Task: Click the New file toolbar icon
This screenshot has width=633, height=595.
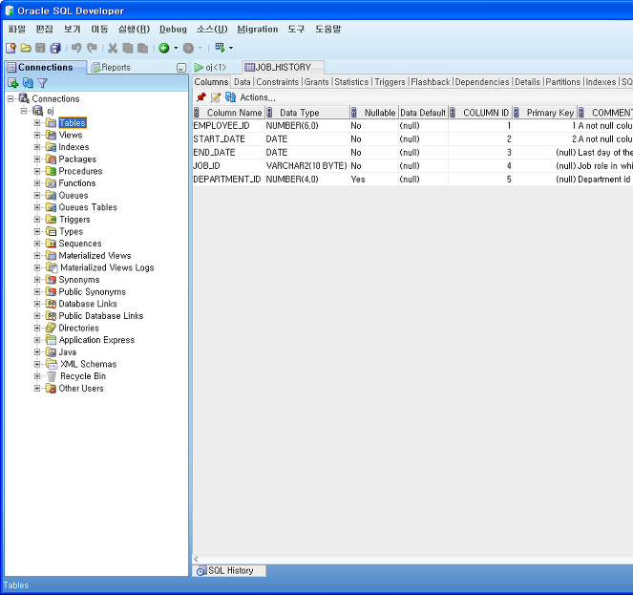Action: pyautogui.click(x=11, y=48)
